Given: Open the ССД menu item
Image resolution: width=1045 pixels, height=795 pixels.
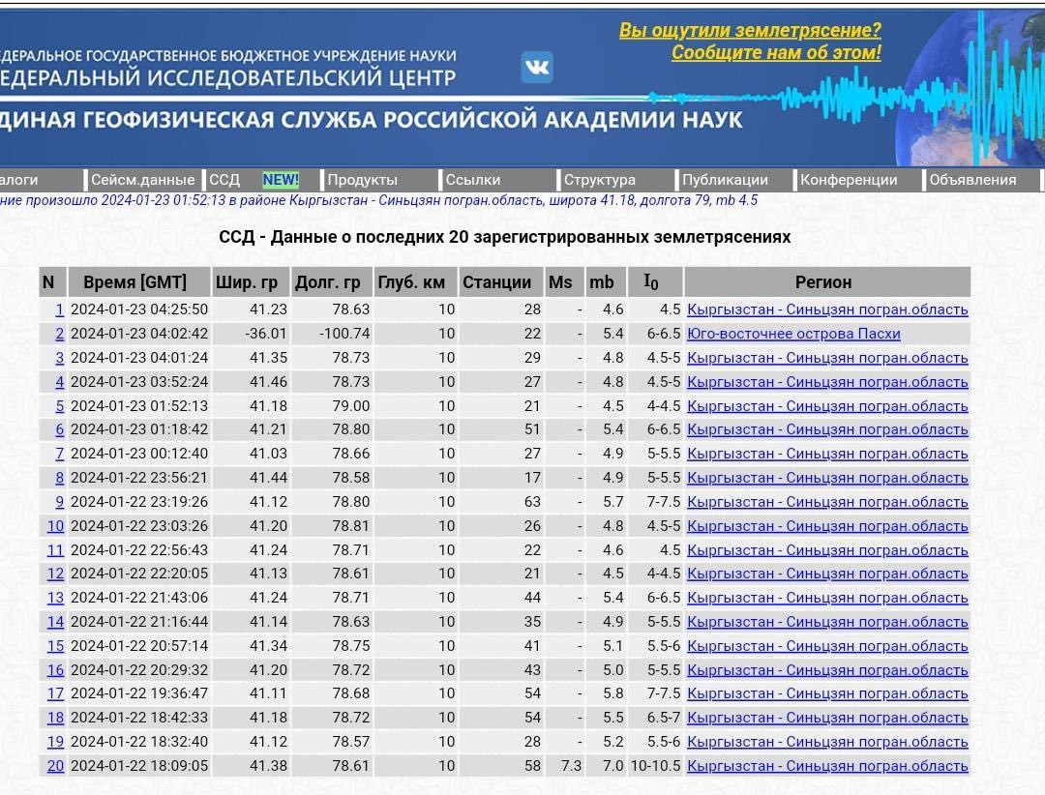Looking at the screenshot, I should 224,180.
